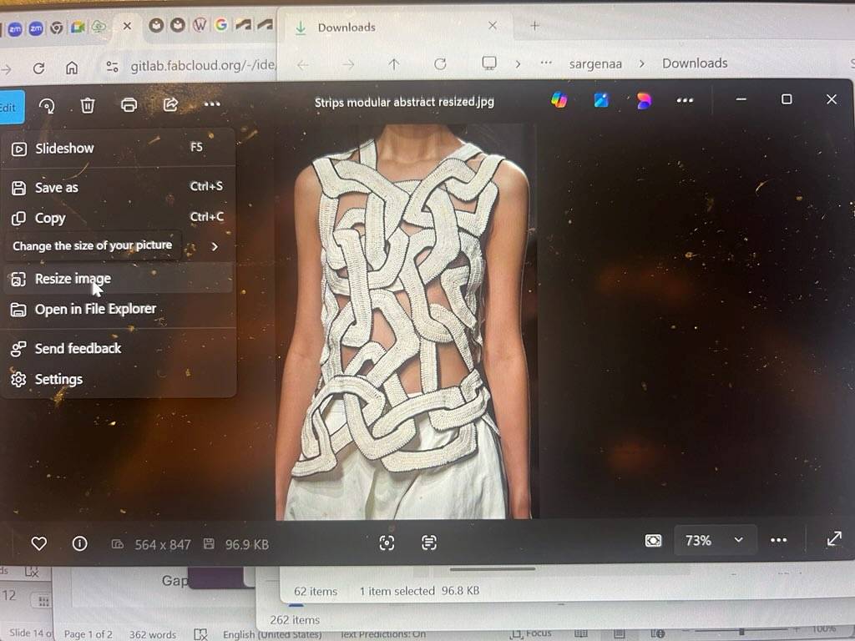Click the gitlab.fabcloud.org browser address bar

coord(200,66)
